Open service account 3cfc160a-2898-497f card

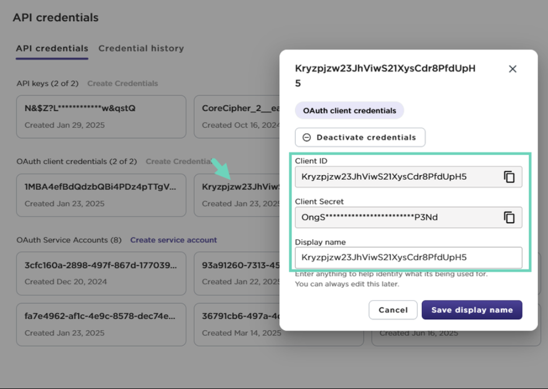point(101,273)
